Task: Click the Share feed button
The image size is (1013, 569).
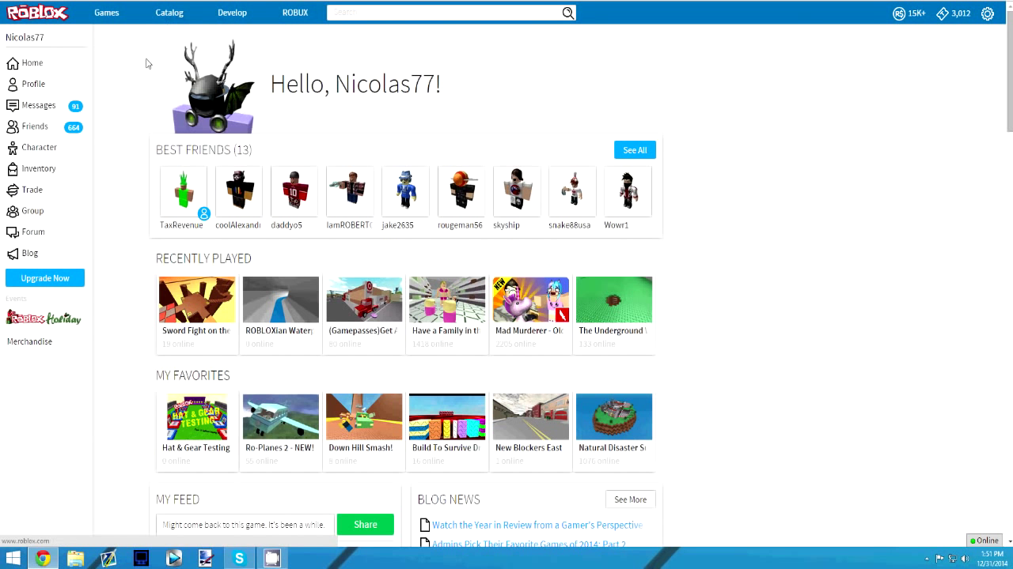Action: pos(365,525)
